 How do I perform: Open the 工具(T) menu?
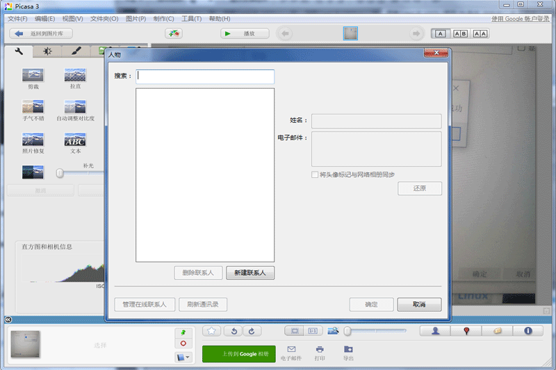tap(192, 19)
